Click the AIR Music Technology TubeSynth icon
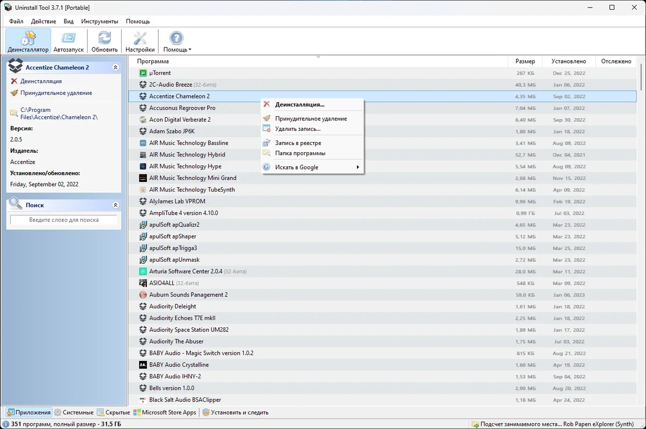The height and width of the screenshot is (429, 646). [x=143, y=190]
